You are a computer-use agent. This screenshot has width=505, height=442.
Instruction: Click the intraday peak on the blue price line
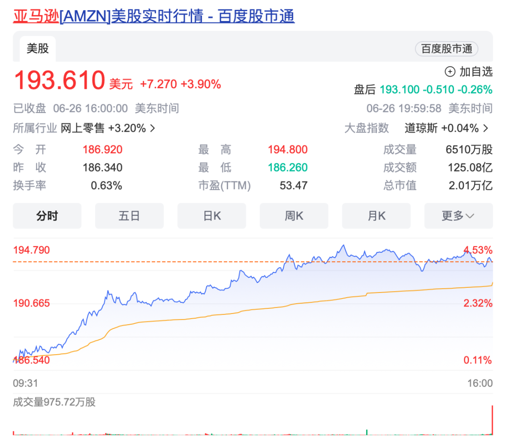pos(344,246)
